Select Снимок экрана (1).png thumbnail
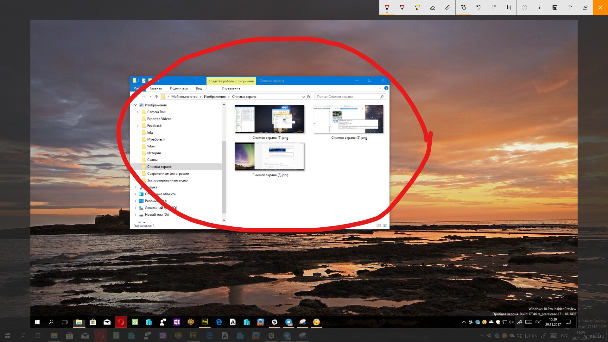Viewport: 608px width, 342px height. tap(269, 119)
